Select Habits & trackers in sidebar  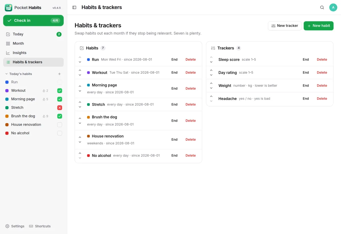[x=34, y=62]
